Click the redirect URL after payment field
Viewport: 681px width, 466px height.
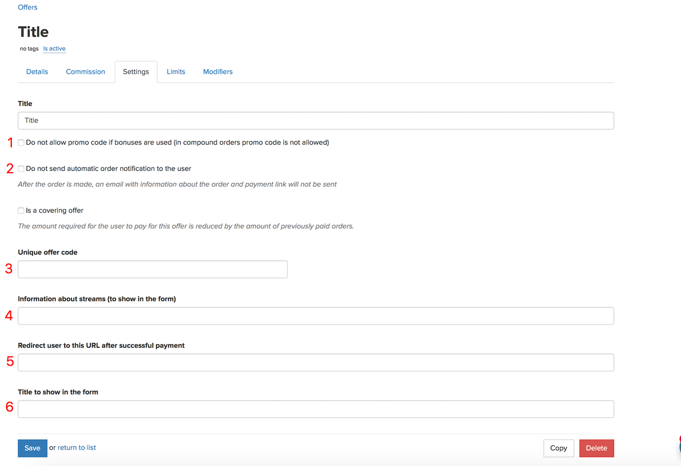316,362
